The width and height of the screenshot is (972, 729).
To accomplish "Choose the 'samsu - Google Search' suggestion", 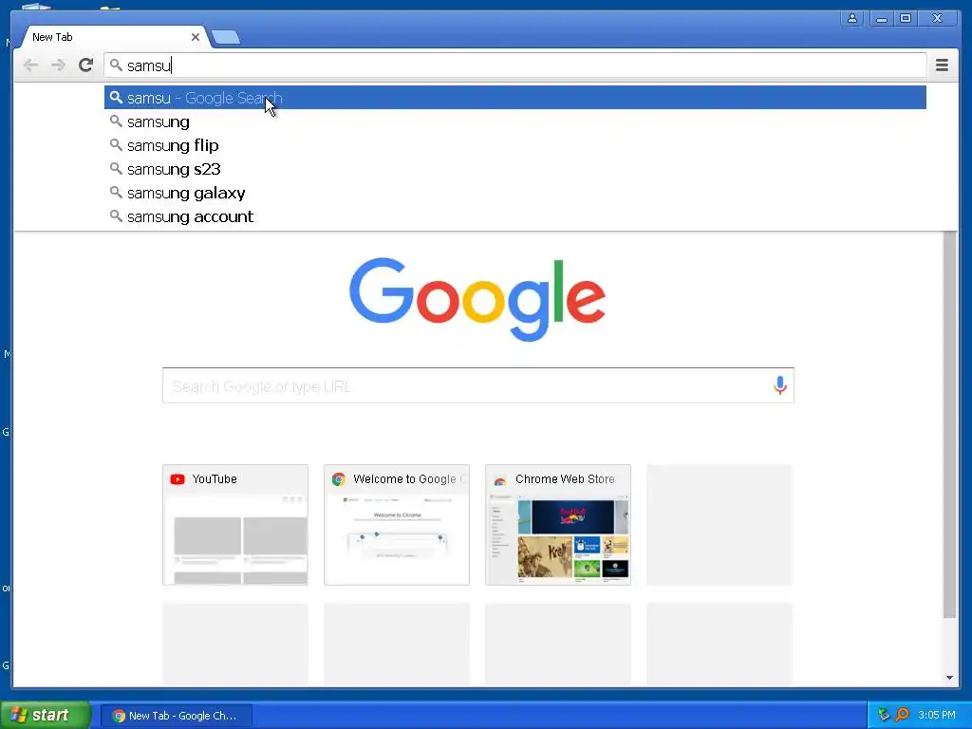I will (514, 98).
